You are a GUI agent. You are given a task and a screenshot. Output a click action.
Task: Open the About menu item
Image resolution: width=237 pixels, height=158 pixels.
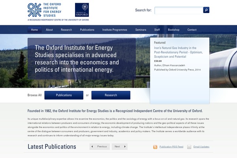(49, 30)
